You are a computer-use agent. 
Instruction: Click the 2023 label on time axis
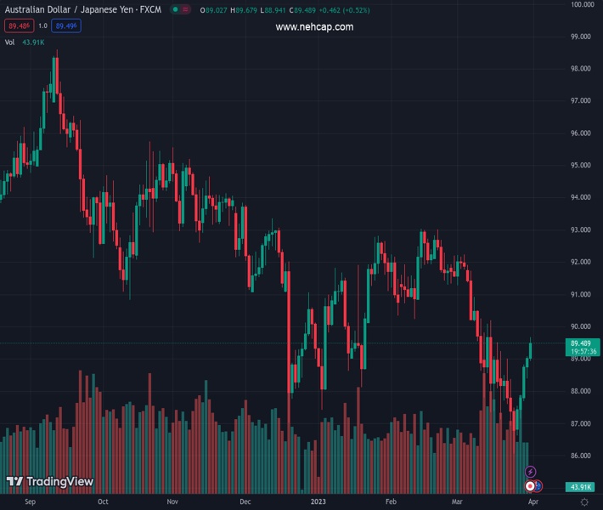(x=316, y=502)
